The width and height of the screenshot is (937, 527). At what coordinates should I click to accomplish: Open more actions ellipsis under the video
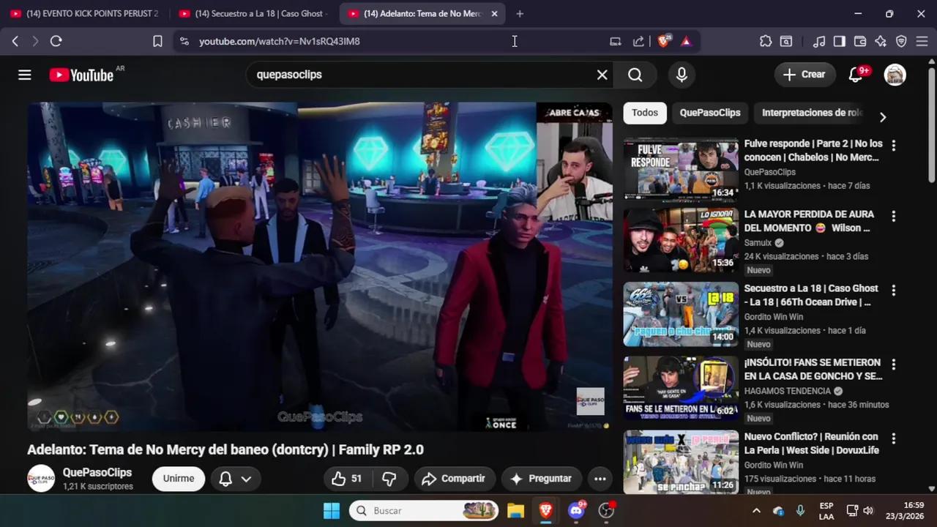(x=600, y=479)
